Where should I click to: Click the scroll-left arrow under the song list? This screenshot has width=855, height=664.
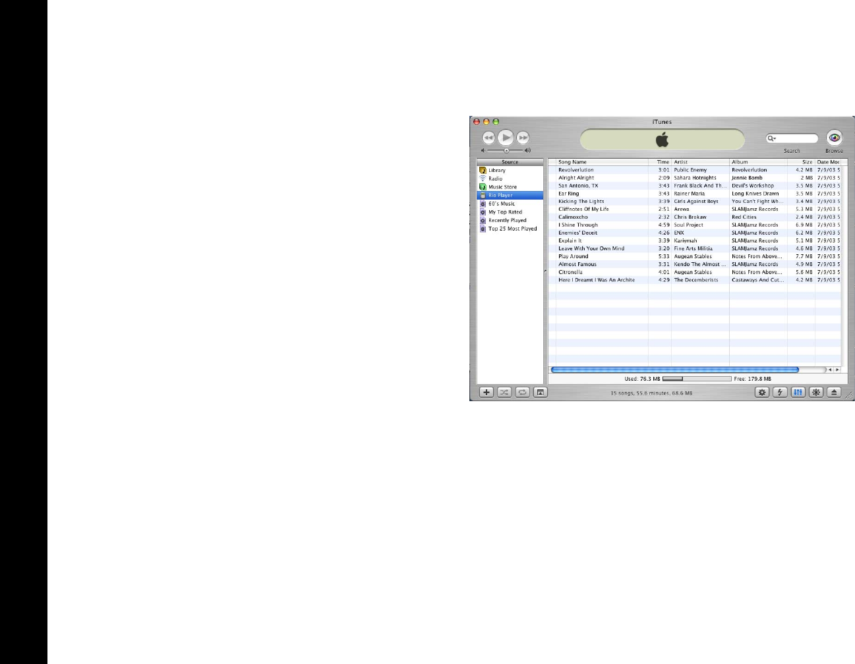coord(830,370)
